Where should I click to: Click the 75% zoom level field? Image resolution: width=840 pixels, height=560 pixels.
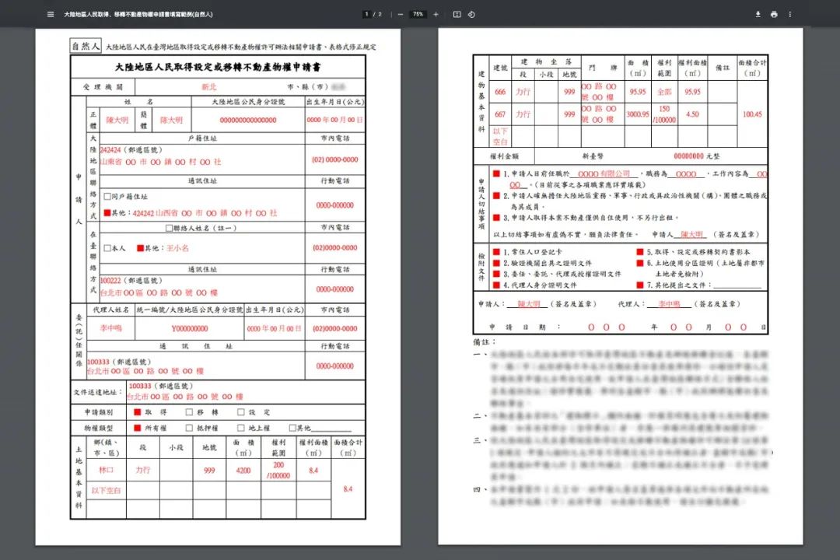(x=418, y=15)
